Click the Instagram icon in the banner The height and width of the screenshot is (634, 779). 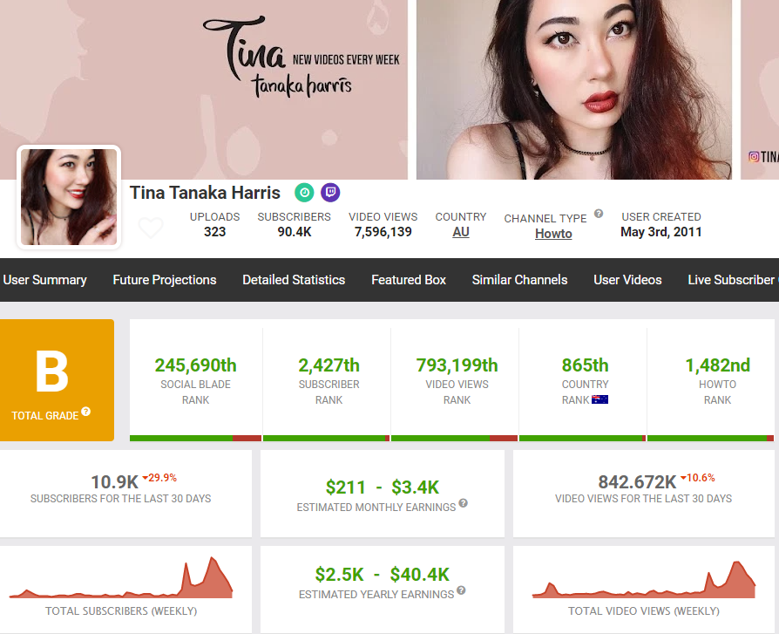pos(754,157)
